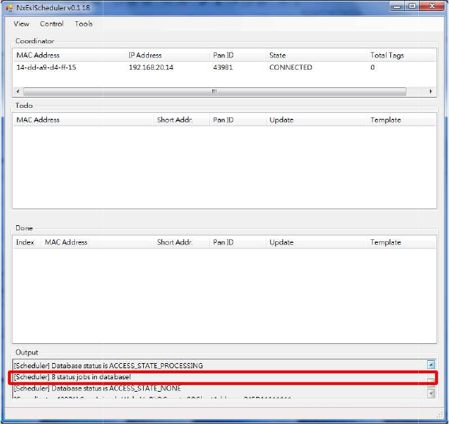
Task: Sort Coordinator by Pan ID column
Action: (238, 55)
